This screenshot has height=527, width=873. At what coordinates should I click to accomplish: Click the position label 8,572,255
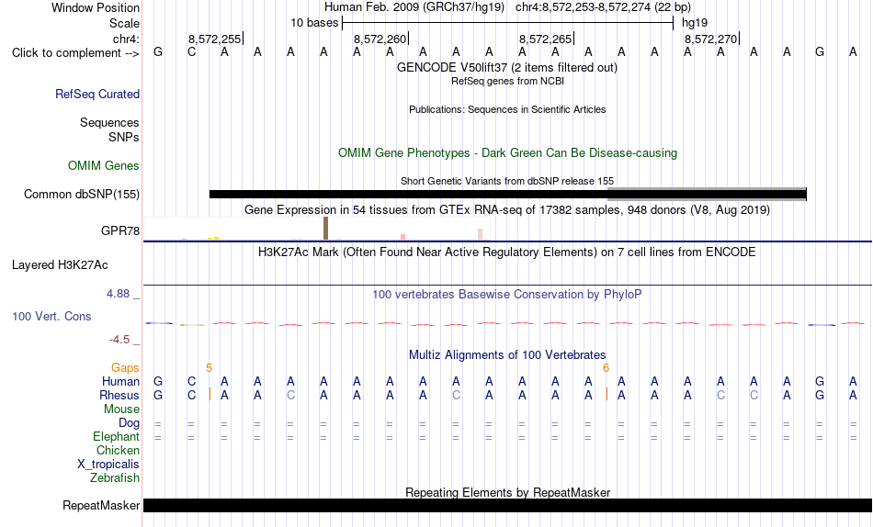(215, 39)
